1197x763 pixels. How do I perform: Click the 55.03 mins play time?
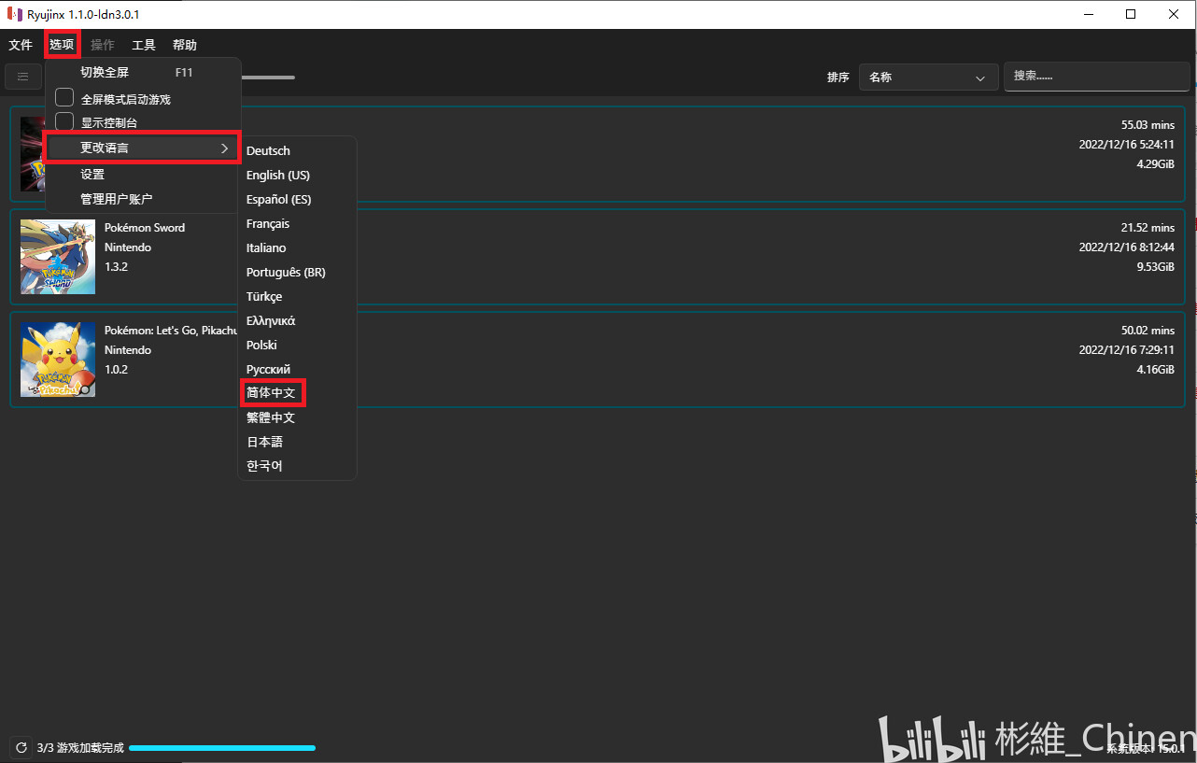[x=1148, y=124]
